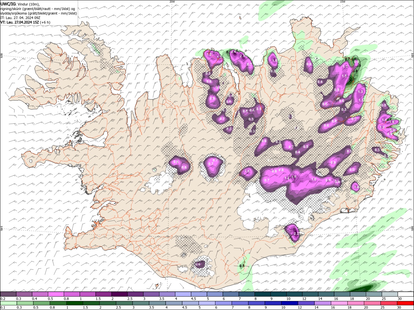
Task: Click the '1.5' snowfall value on the map
Action: click(344, 76)
